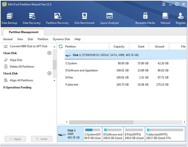The image size is (188, 147).
Task: Click the Convert MBR Disk to GPT Disk icon
Action: pos(6,46)
